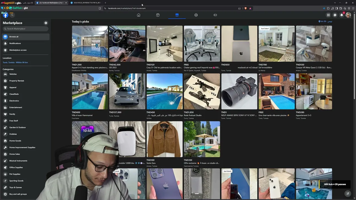356x200 pixels.
Task: Open the Electronics category icon
Action: [5, 101]
